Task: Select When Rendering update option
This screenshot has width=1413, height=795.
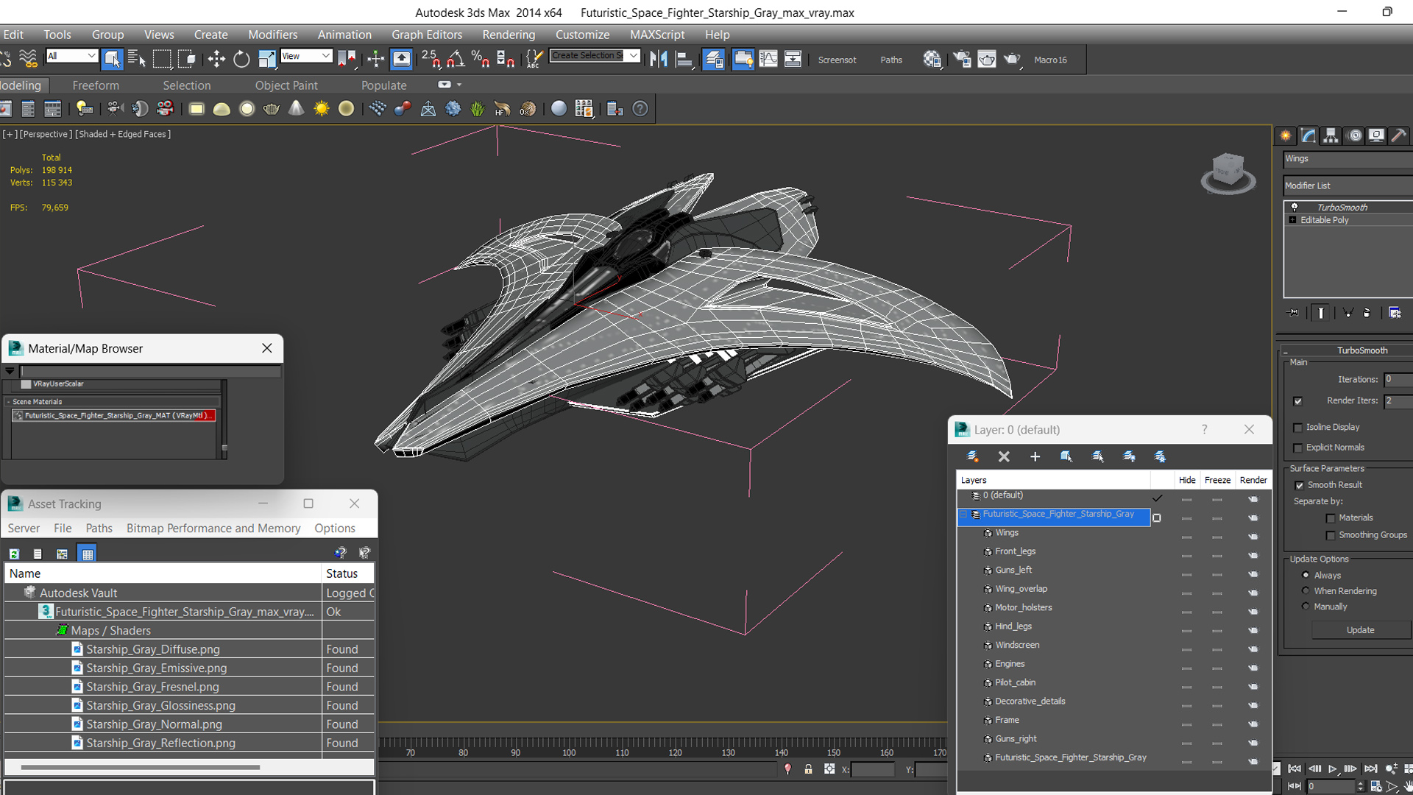Action: [x=1306, y=590]
